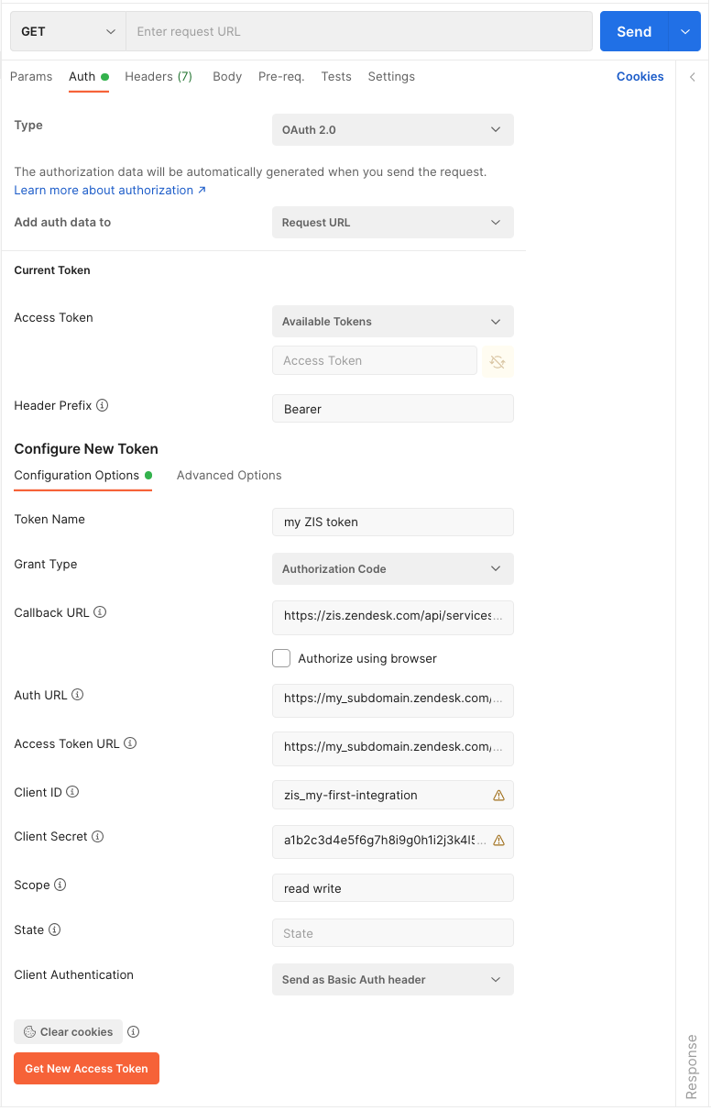Click the info icon next to Callback URL
The width and height of the screenshot is (711, 1111).
[100, 612]
